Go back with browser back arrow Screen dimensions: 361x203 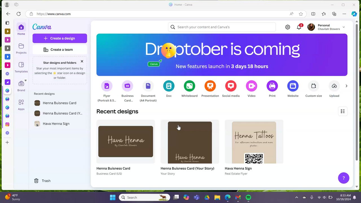click(x=8, y=14)
